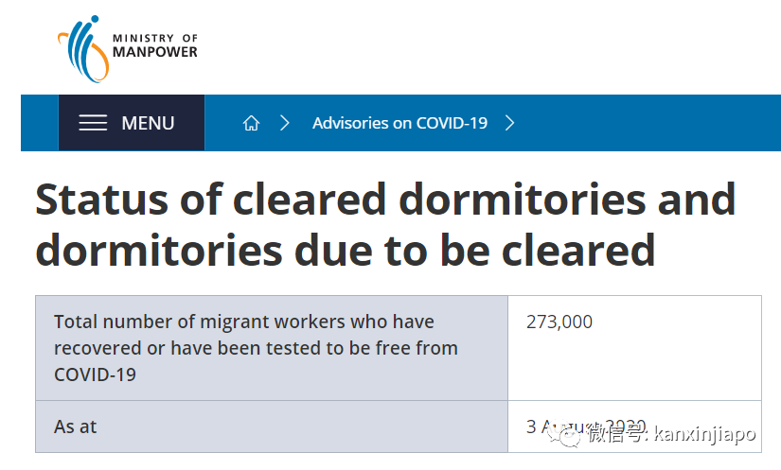Go to the home page icon
Viewport: 781px width, 470px height.
point(251,123)
